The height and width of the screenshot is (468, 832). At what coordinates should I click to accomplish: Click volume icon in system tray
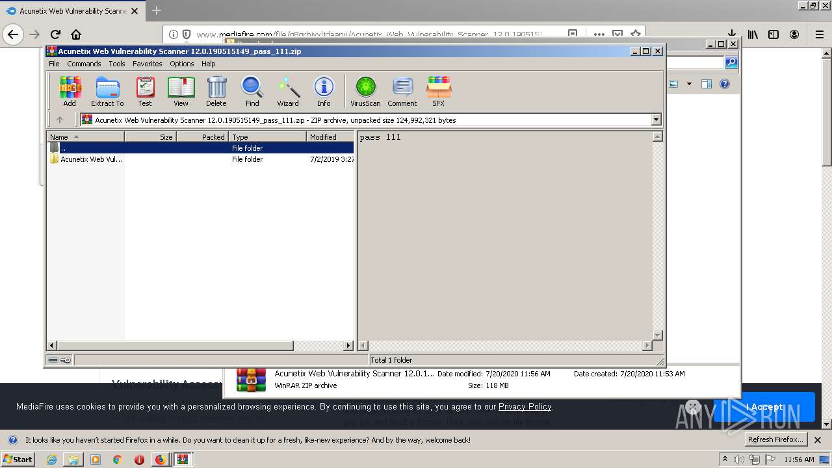coord(739,460)
